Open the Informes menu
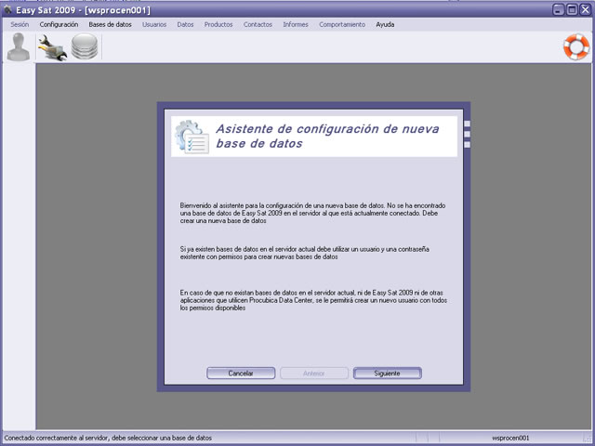The height and width of the screenshot is (446, 595). point(296,24)
